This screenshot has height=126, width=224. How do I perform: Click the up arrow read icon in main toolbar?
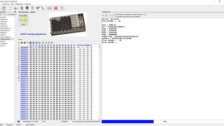click(x=22, y=8)
